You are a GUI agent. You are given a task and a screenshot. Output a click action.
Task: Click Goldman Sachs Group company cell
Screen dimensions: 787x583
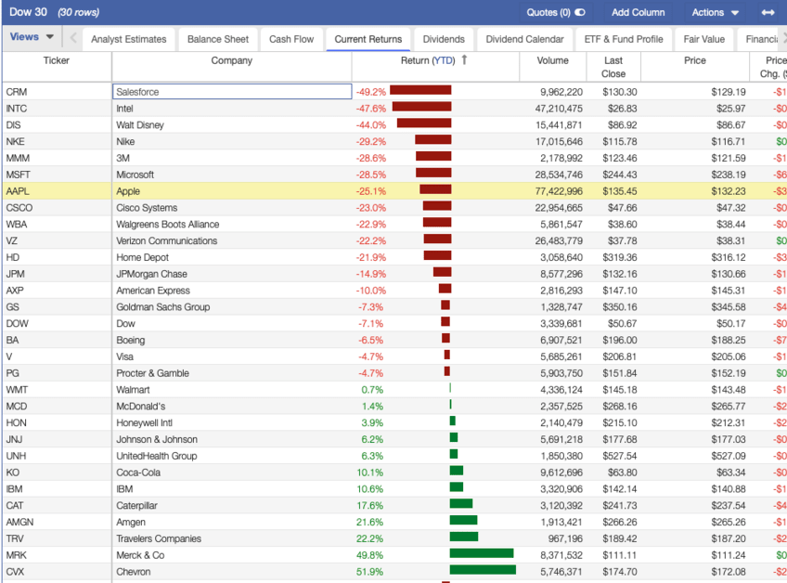tap(232, 307)
